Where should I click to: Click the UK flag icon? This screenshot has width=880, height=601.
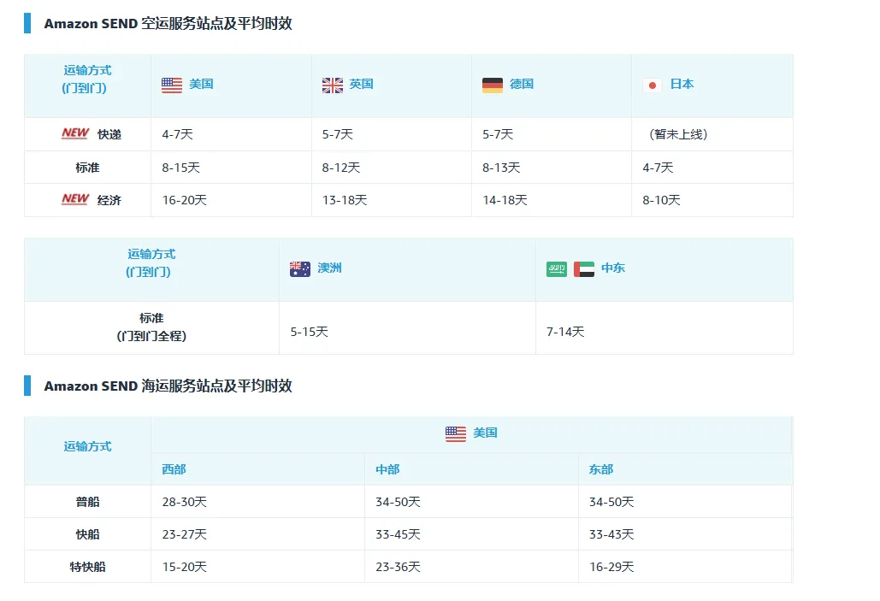point(333,85)
